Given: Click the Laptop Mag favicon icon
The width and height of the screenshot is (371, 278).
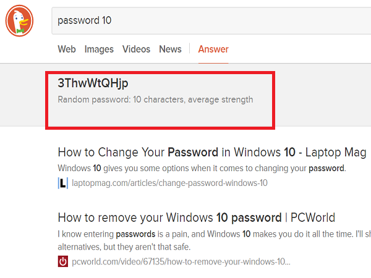Looking at the screenshot, I should [x=63, y=183].
